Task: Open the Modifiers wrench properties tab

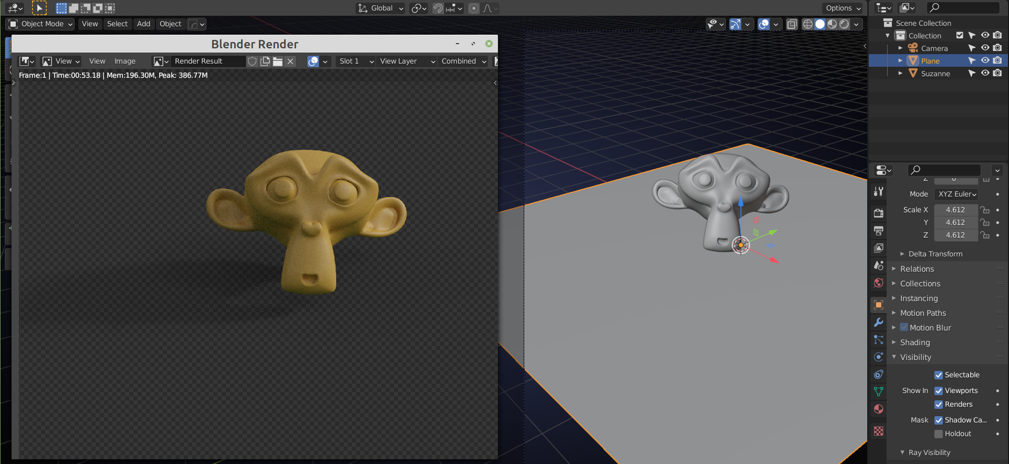Action: click(878, 322)
